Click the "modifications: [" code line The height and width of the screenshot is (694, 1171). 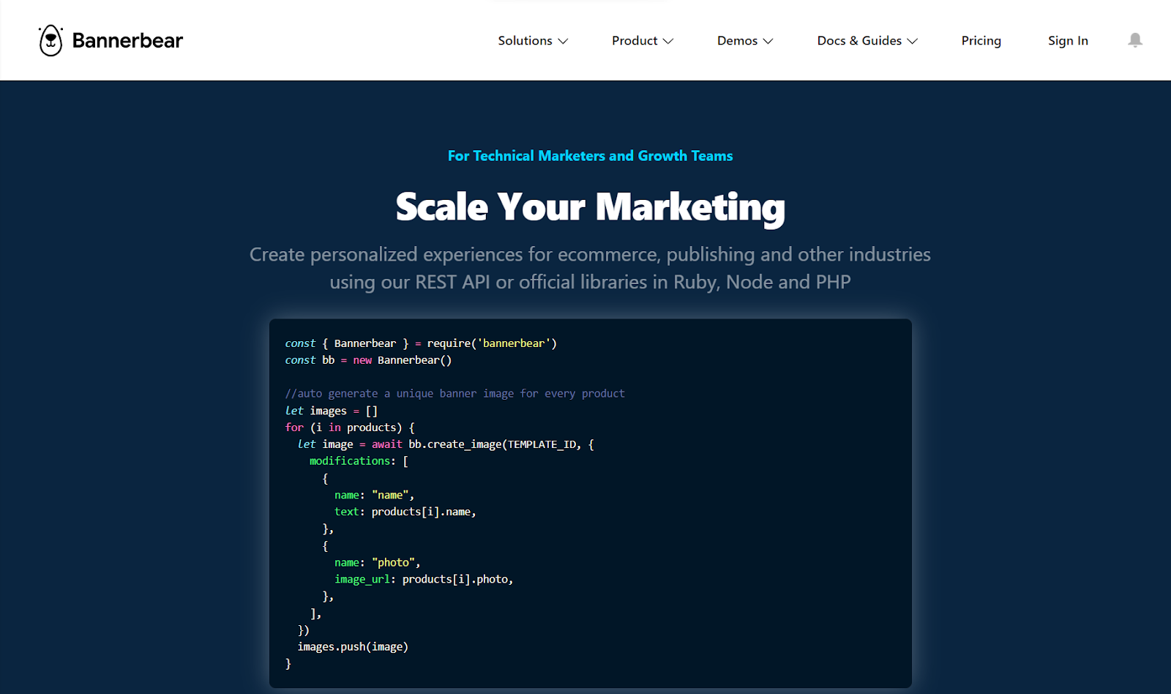359,461
